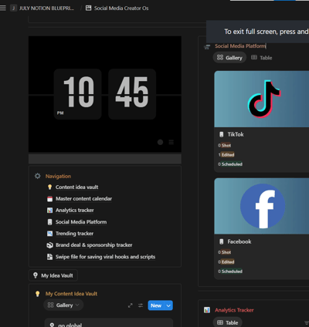Click the box icon beside Brand deal tracker
This screenshot has width=309, height=327.
[x=49, y=245]
